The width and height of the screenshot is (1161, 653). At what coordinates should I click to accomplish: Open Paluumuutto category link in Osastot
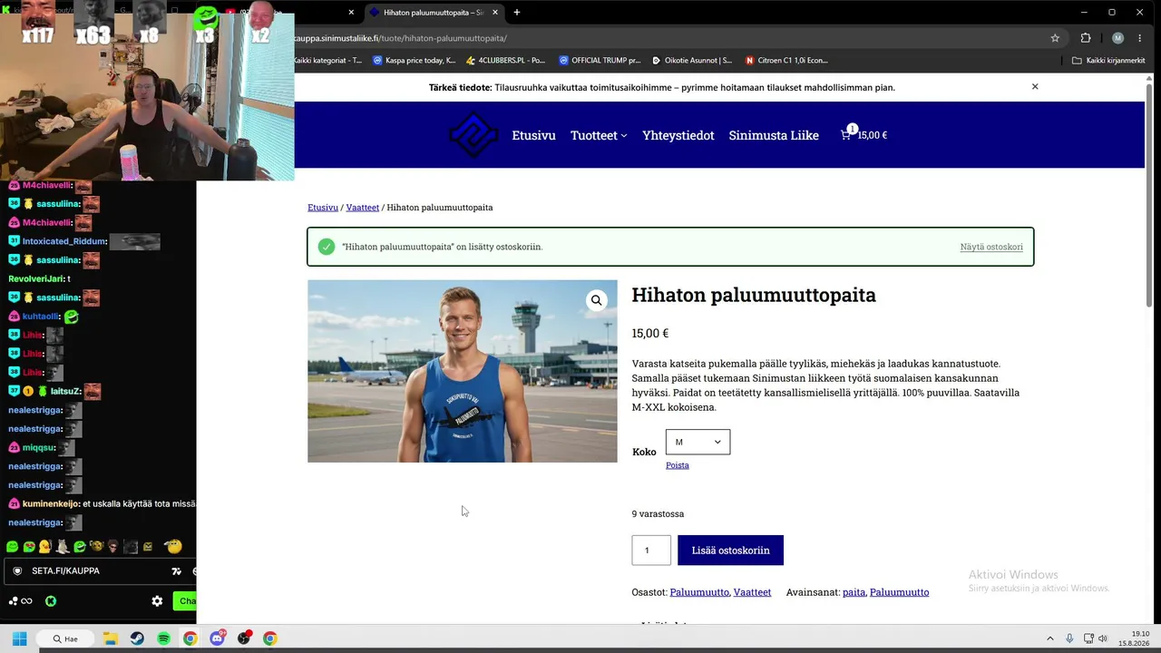(x=699, y=592)
